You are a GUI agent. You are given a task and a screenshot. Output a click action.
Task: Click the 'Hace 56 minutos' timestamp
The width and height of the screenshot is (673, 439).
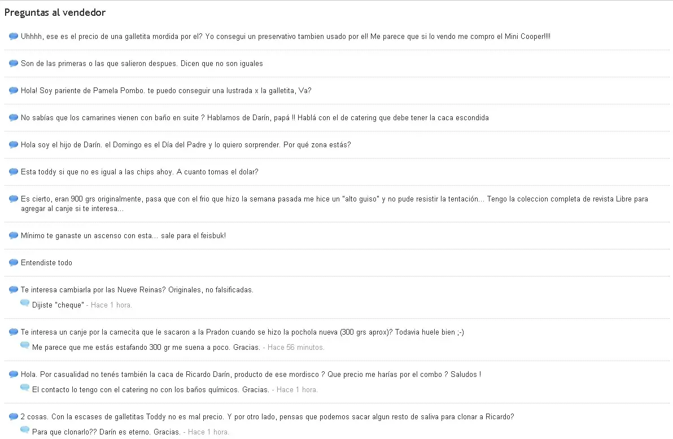[296, 347]
